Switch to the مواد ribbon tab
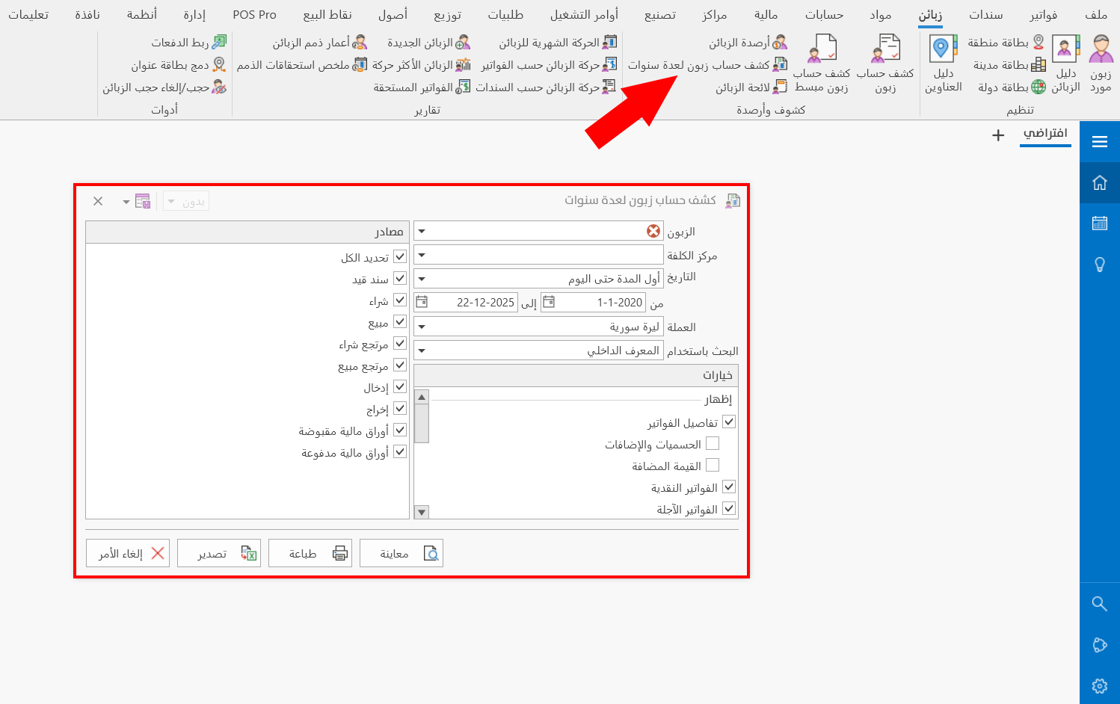 coord(879,14)
